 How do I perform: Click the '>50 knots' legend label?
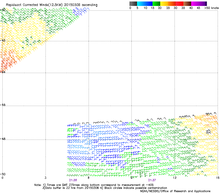211,8
